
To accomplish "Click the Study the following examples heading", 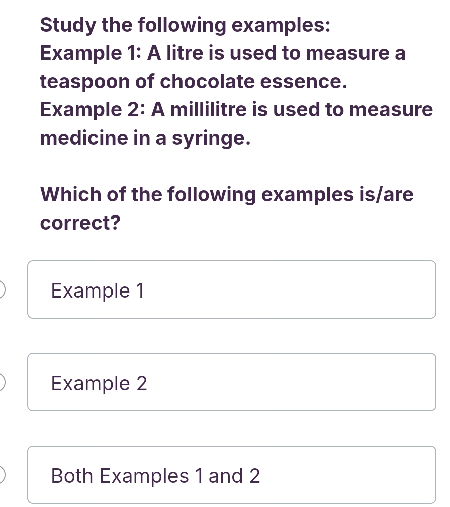I will (x=185, y=24).
